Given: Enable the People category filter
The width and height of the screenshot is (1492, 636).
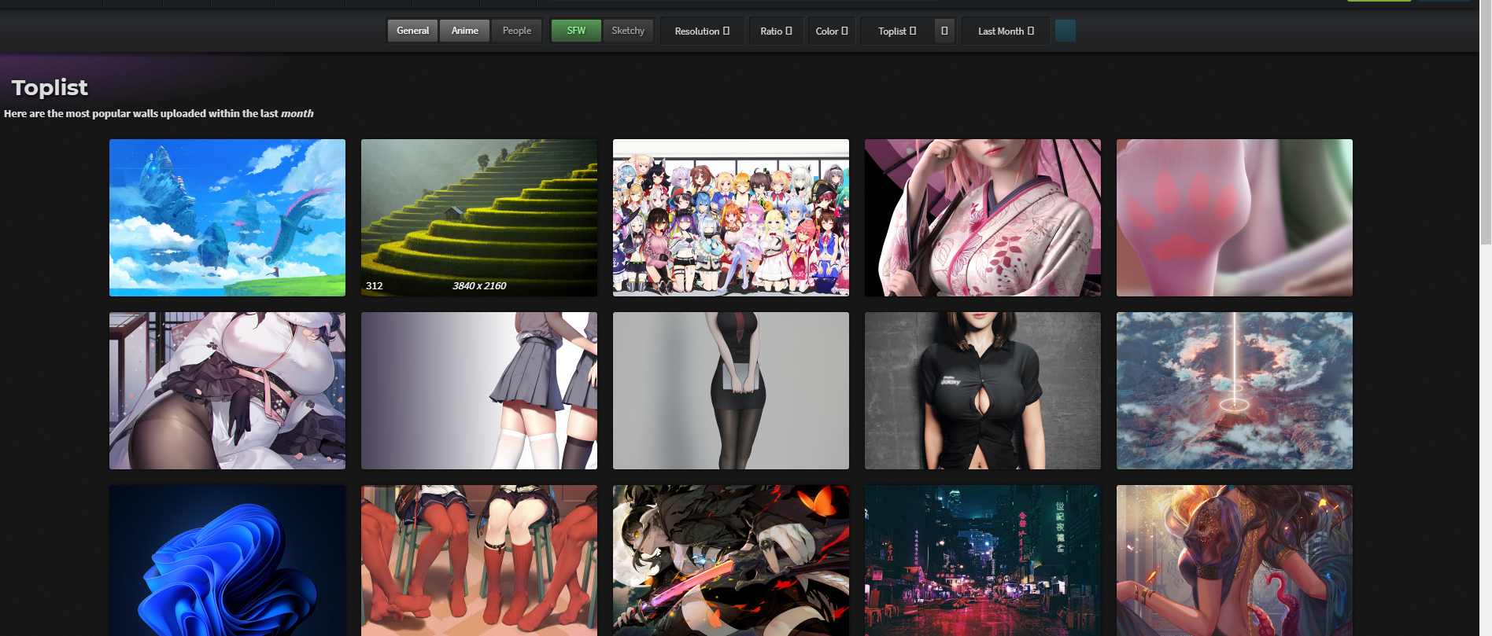Looking at the screenshot, I should coord(517,31).
